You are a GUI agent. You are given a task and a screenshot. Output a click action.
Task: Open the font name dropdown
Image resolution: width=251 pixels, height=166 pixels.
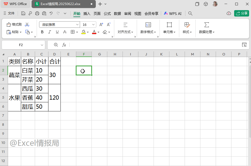77,25
